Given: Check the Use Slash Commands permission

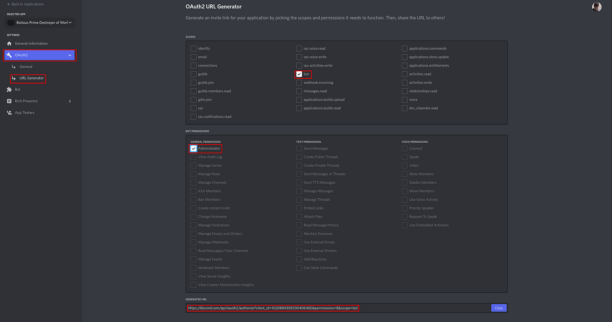Looking at the screenshot, I should point(299,268).
